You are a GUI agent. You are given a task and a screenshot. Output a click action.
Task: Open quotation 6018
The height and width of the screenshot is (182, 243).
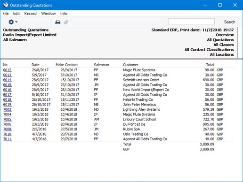click(7, 99)
